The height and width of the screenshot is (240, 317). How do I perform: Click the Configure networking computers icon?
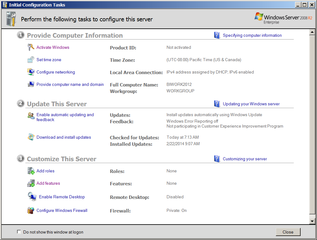pyautogui.click(x=31, y=72)
